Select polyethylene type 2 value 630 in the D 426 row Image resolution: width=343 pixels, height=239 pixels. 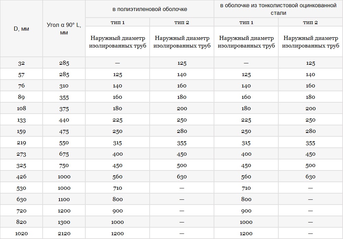[x=182, y=177]
